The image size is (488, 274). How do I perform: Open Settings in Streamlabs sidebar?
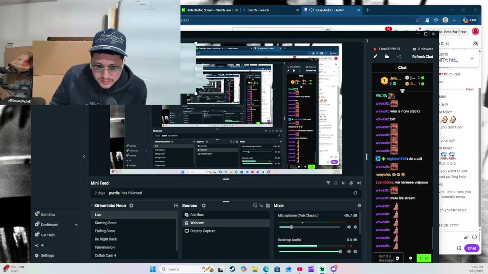[x=44, y=256]
